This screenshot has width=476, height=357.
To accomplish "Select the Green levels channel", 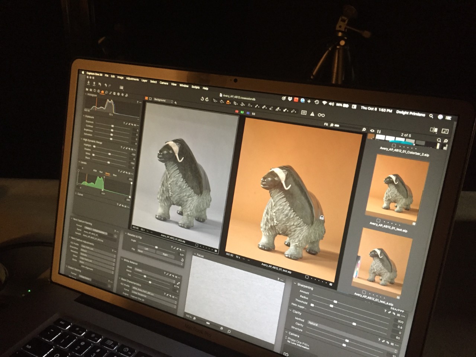I will [x=107, y=173].
